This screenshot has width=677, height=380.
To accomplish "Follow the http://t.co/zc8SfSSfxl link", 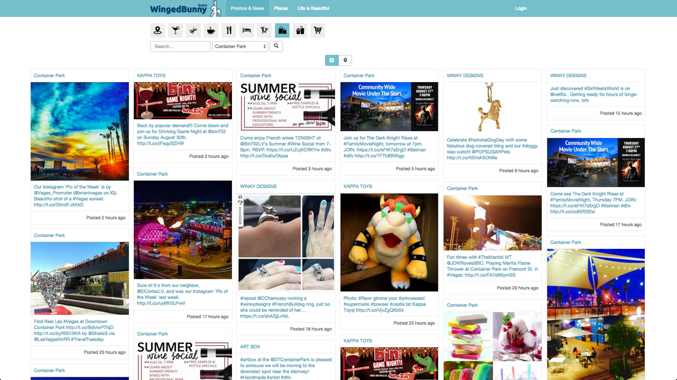I will click(x=573, y=212).
